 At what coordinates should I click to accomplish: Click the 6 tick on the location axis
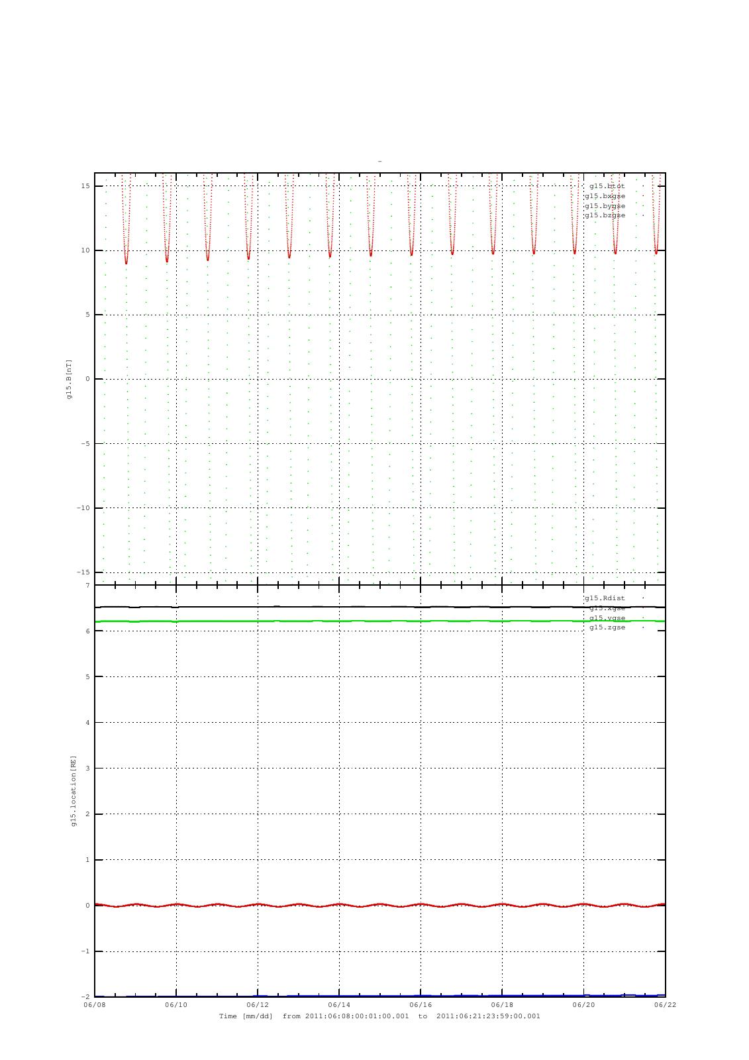(x=87, y=631)
